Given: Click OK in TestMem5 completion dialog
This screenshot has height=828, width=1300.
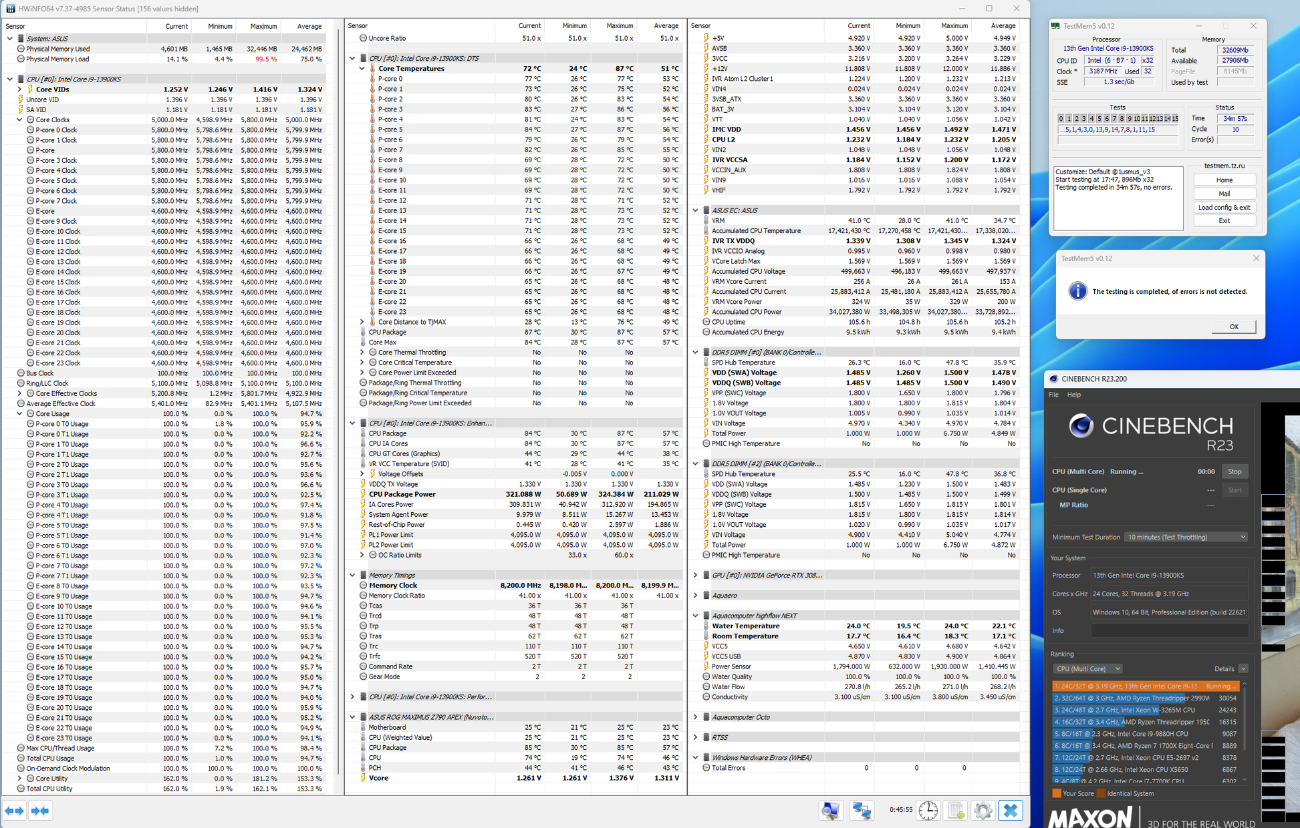Looking at the screenshot, I should 1233,327.
